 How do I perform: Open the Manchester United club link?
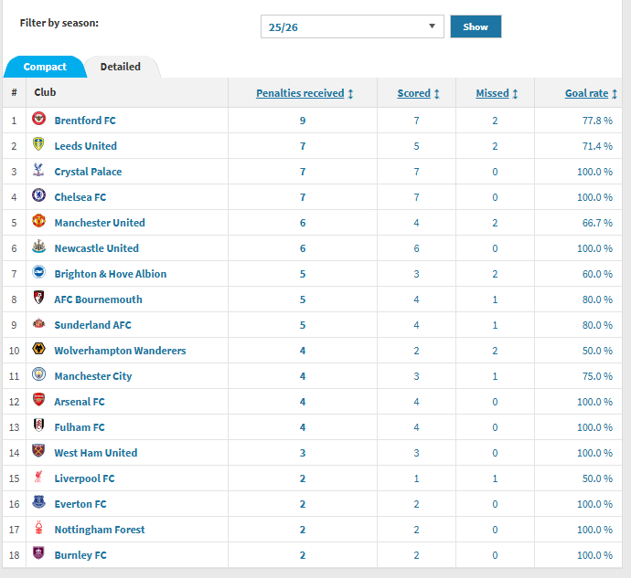pos(100,223)
